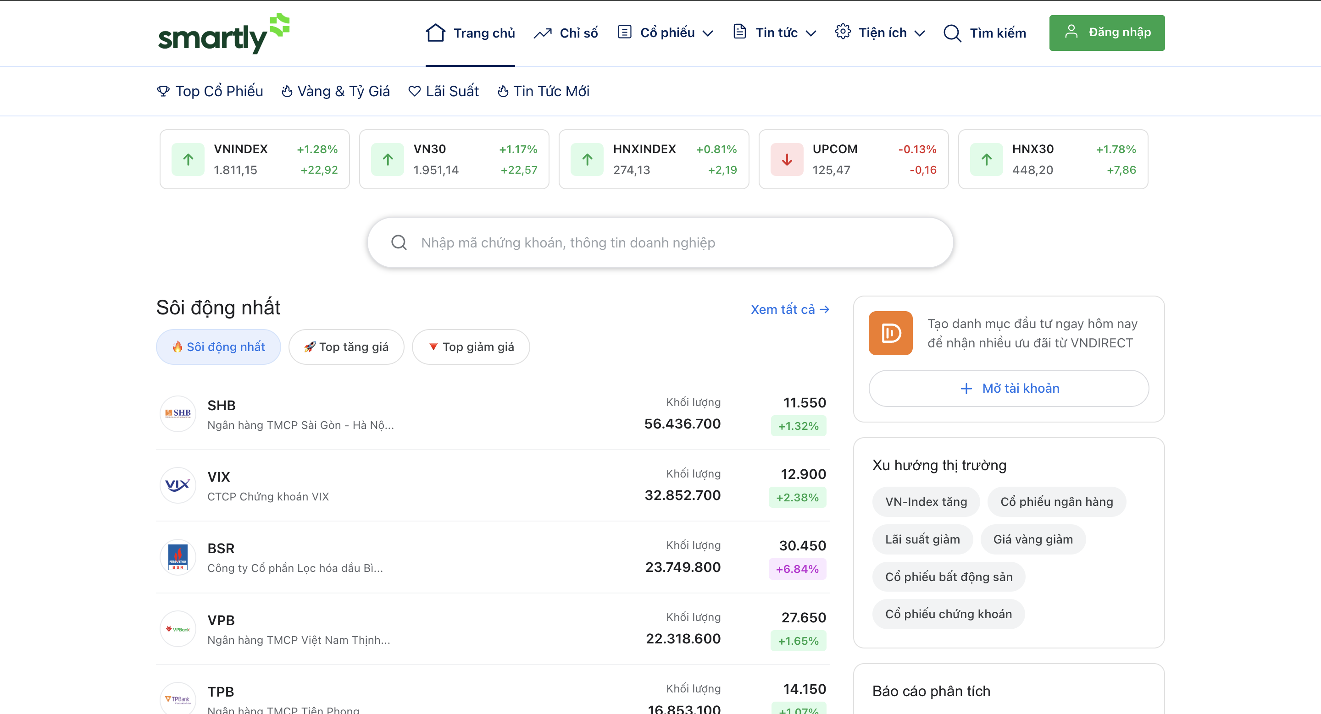Click the user icon in Đăng nhập button
Screen dimensions: 1321x714
coord(1071,32)
